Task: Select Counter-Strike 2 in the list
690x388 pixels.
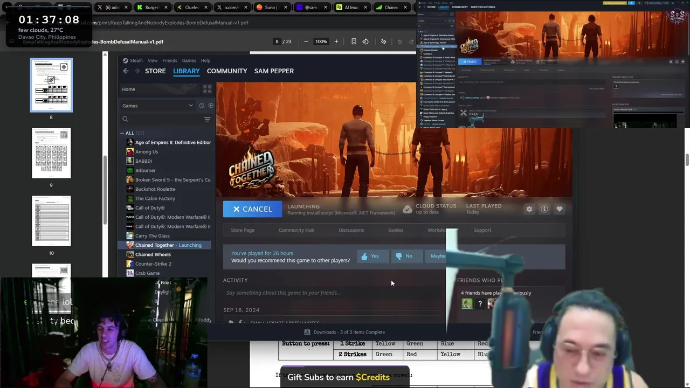Action: pos(153,264)
